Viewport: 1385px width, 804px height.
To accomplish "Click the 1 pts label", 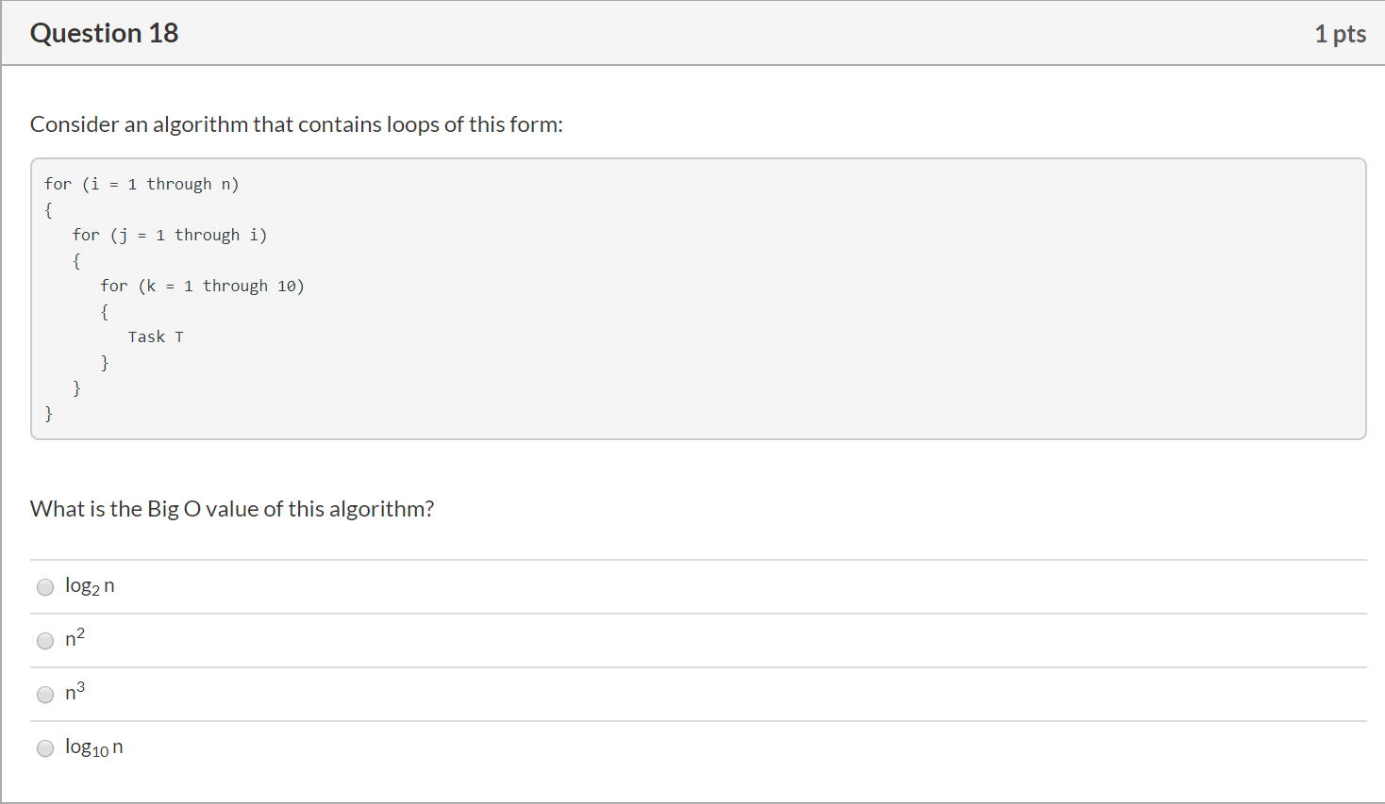I will [x=1341, y=33].
